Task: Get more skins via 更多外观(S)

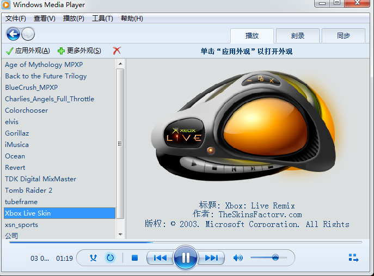Action: pos(79,51)
